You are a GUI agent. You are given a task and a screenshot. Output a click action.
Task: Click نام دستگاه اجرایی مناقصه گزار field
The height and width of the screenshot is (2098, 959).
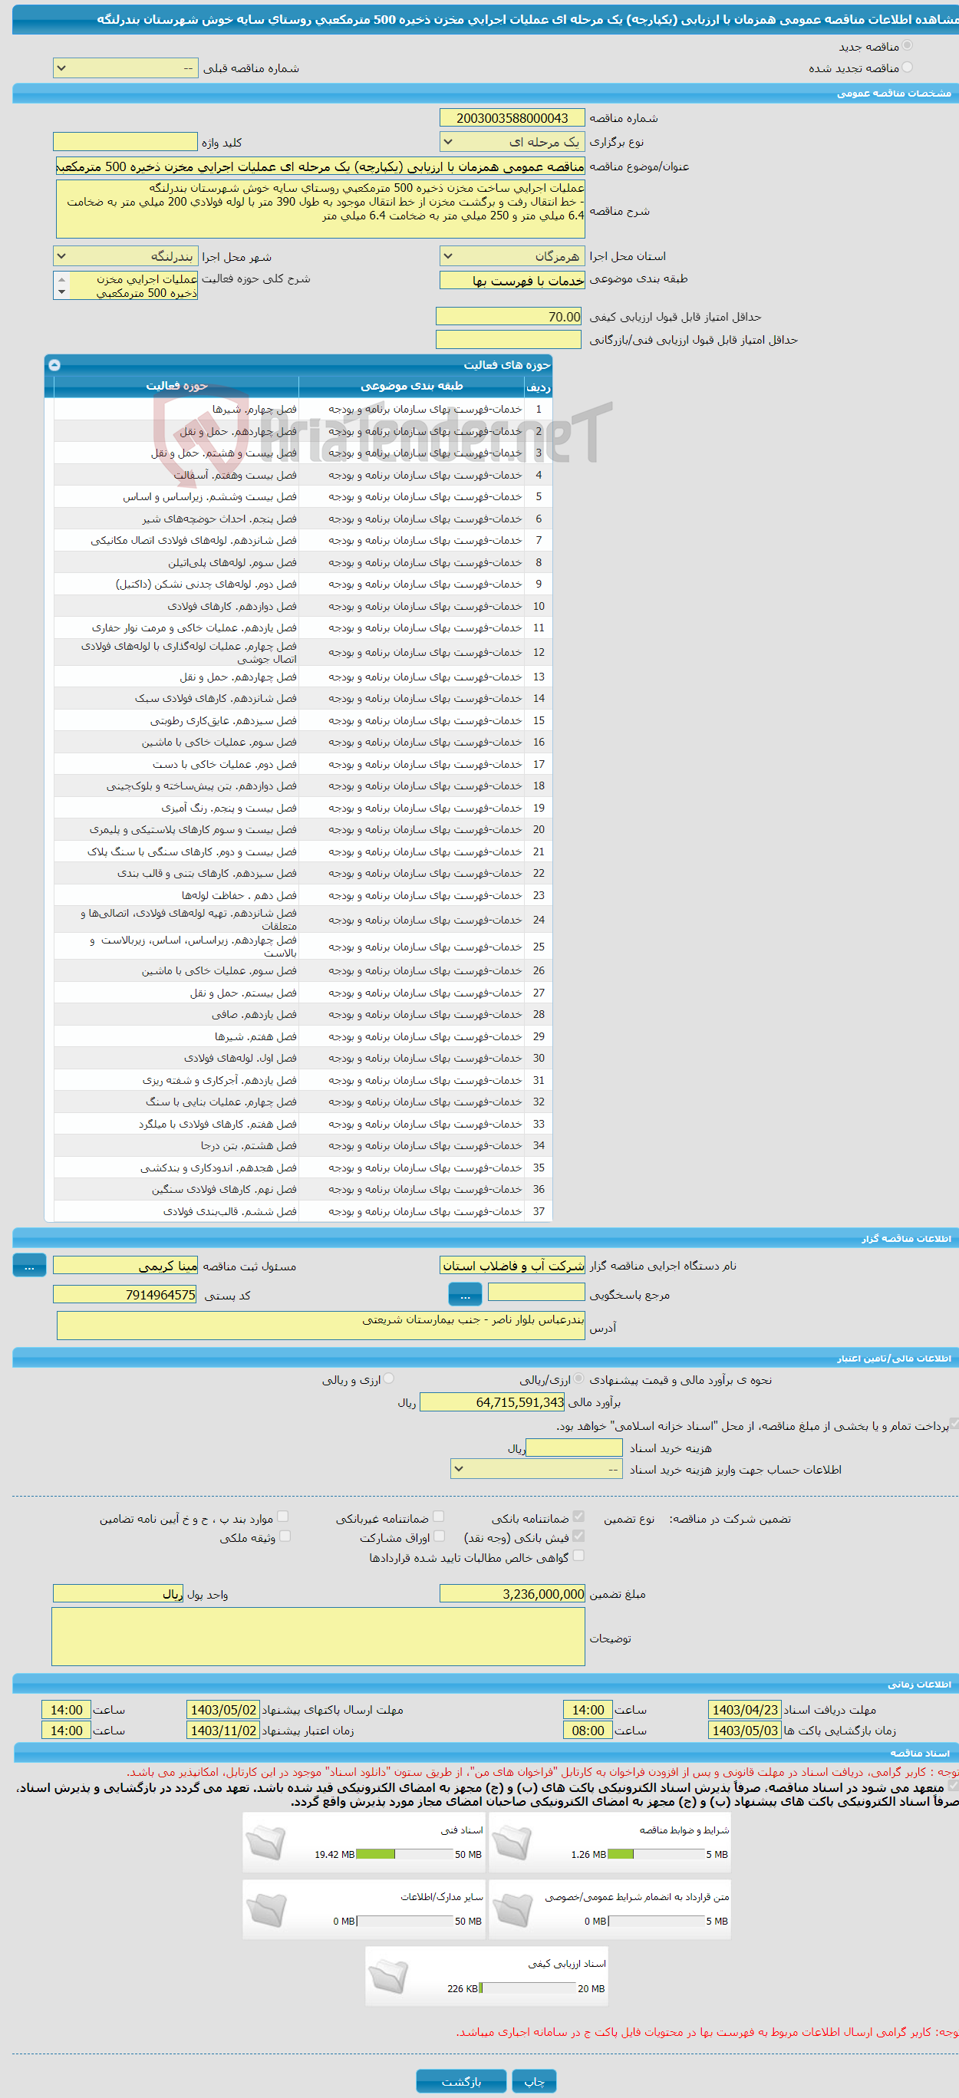click(x=512, y=1266)
